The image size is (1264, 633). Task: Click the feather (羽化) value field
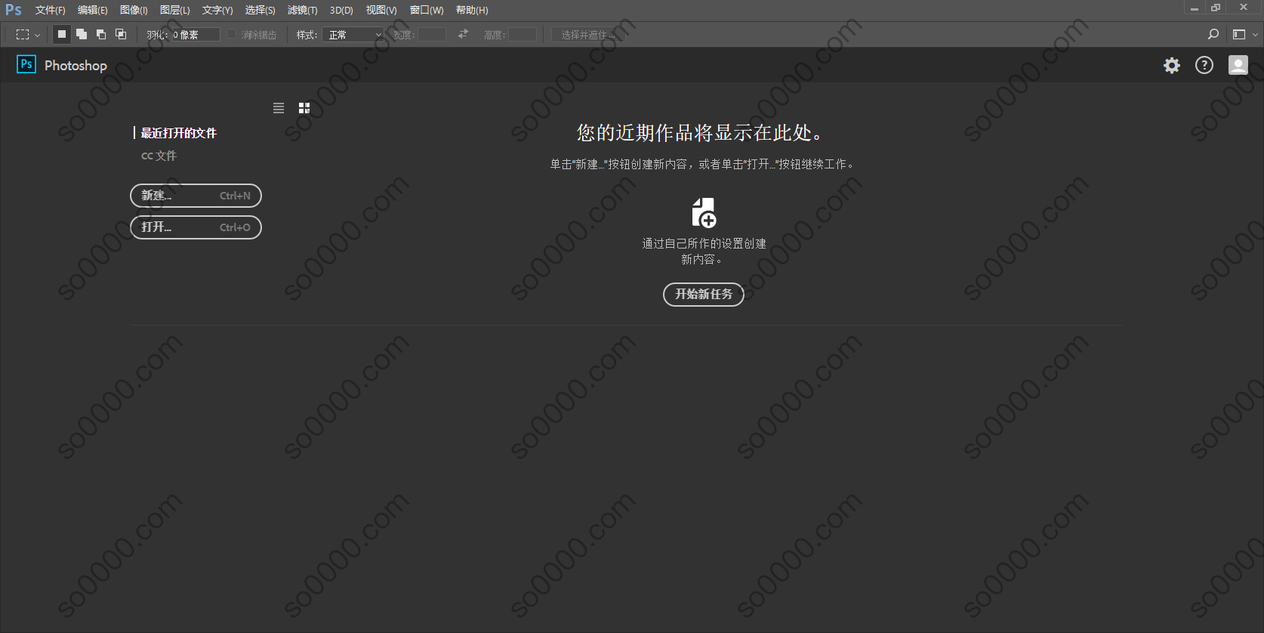tap(196, 35)
